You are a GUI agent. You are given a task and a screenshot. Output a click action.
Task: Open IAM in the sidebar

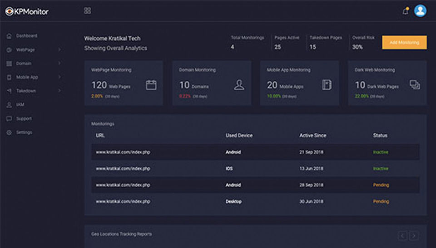coord(20,104)
